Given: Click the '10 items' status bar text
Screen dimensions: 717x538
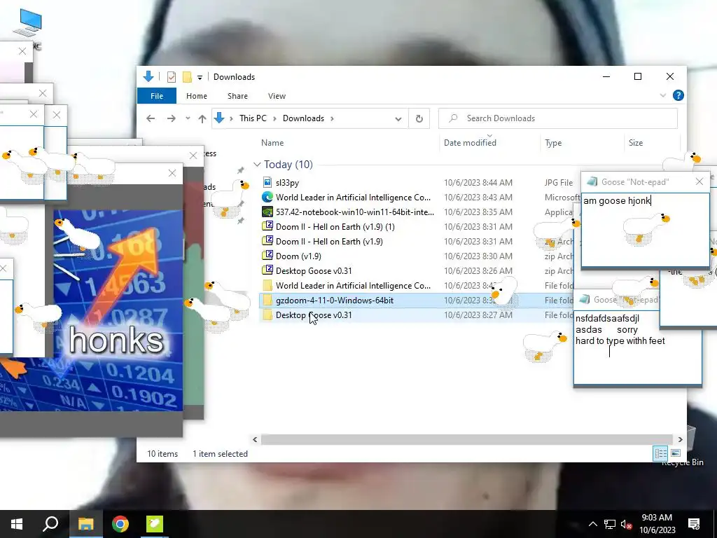Looking at the screenshot, I should [162, 454].
